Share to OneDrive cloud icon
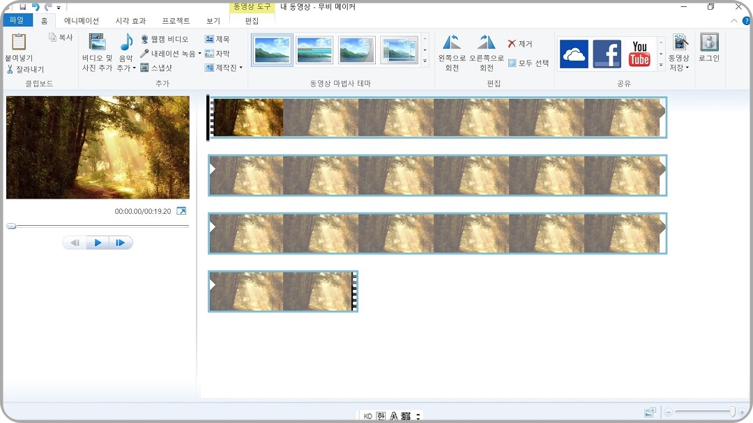Image resolution: width=753 pixels, height=423 pixels. pos(574,54)
